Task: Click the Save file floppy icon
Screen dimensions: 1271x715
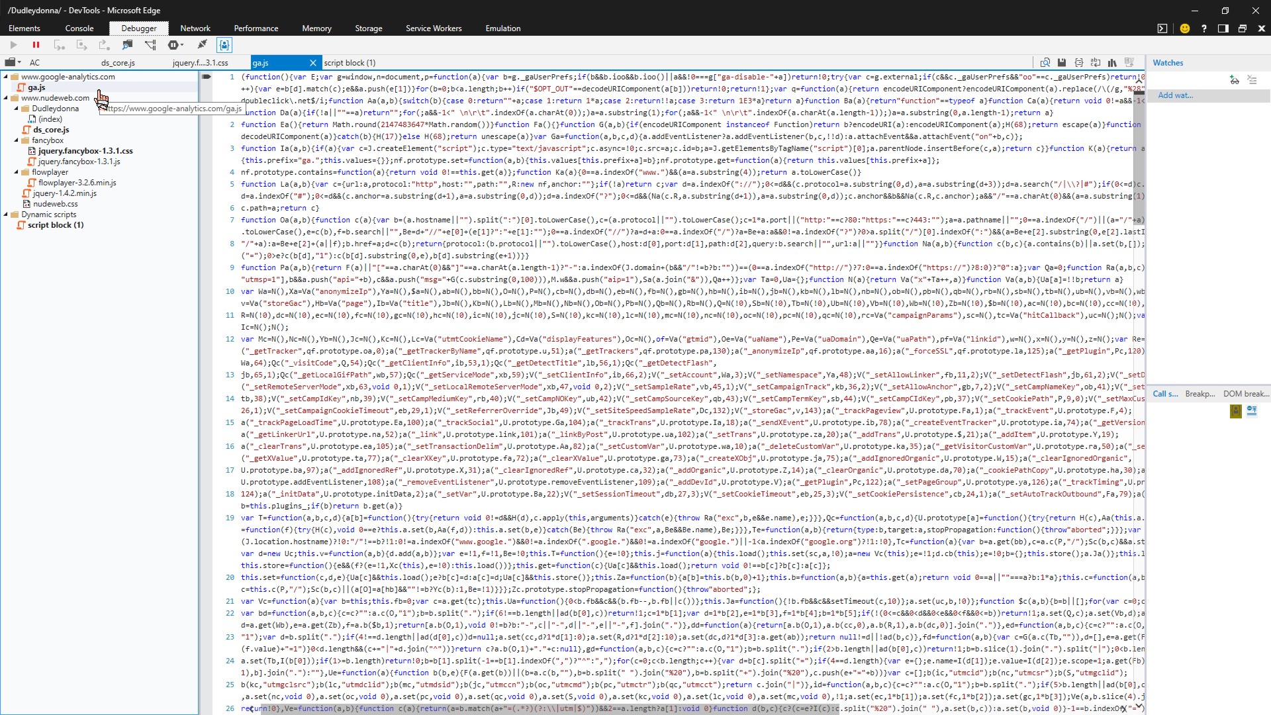Action: (1062, 62)
